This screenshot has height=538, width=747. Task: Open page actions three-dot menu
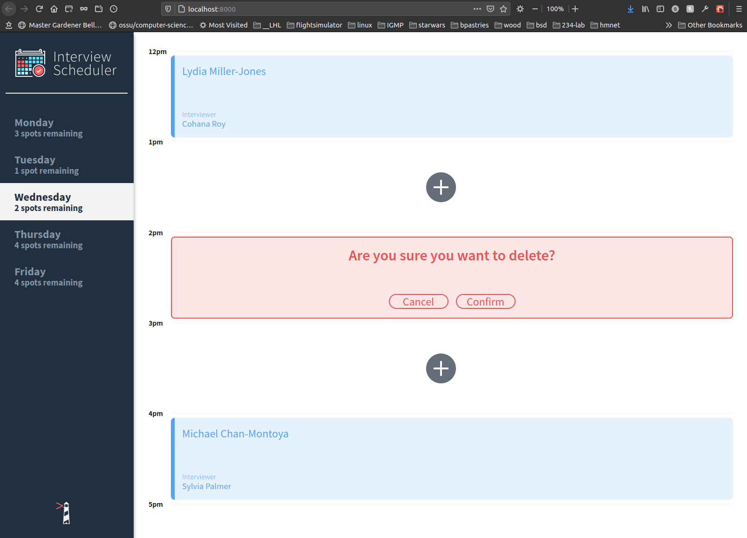click(477, 9)
